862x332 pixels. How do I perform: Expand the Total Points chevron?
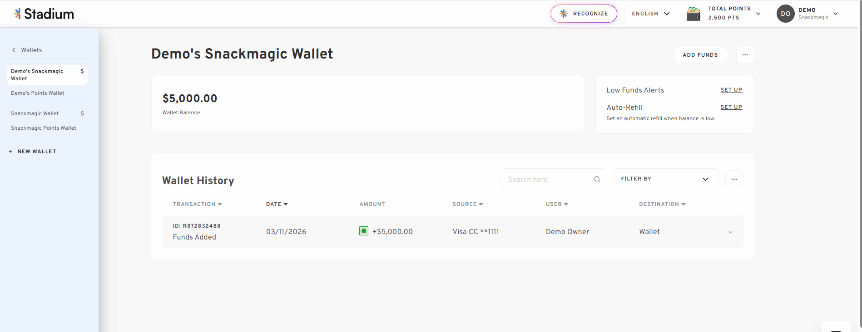(x=758, y=14)
